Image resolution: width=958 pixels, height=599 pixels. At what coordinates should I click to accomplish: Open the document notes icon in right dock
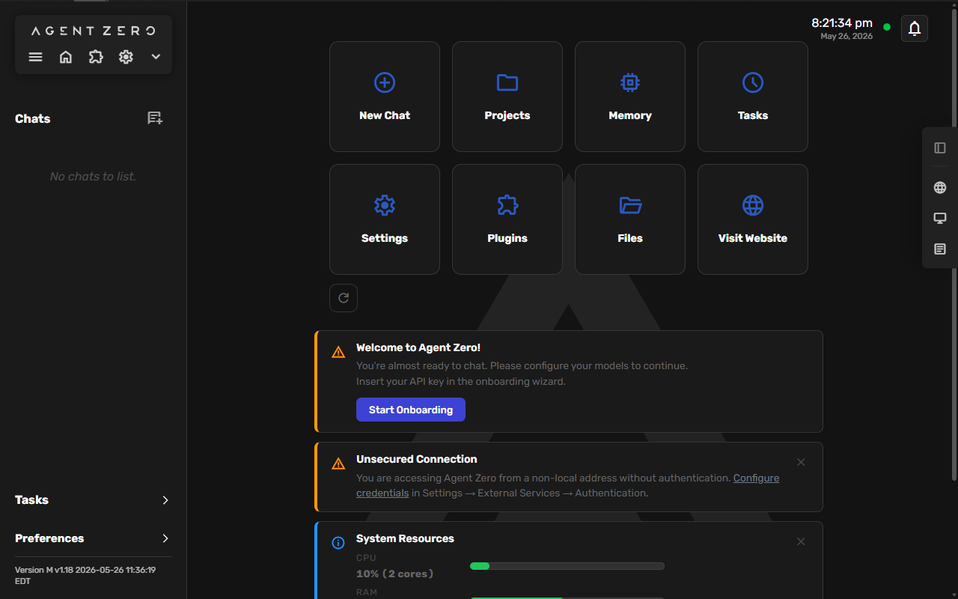(940, 249)
